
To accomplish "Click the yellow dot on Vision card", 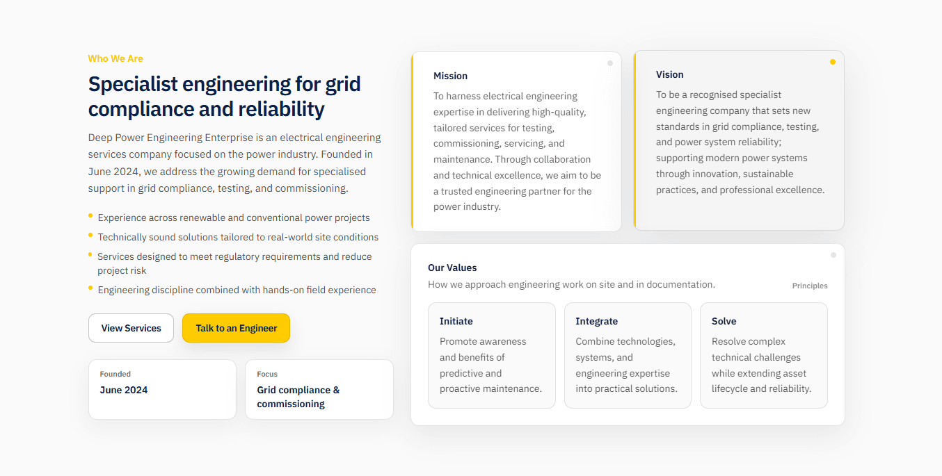I will (x=833, y=62).
